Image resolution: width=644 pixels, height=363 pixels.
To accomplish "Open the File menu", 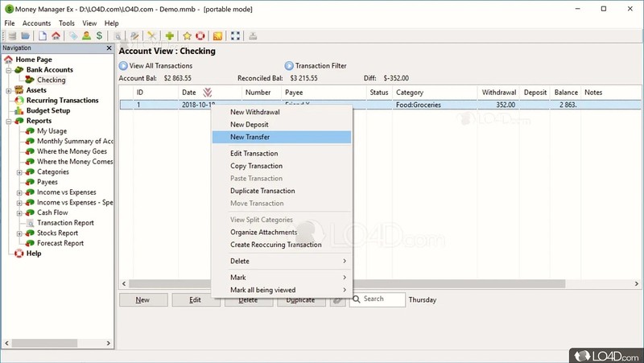I will 10,23.
